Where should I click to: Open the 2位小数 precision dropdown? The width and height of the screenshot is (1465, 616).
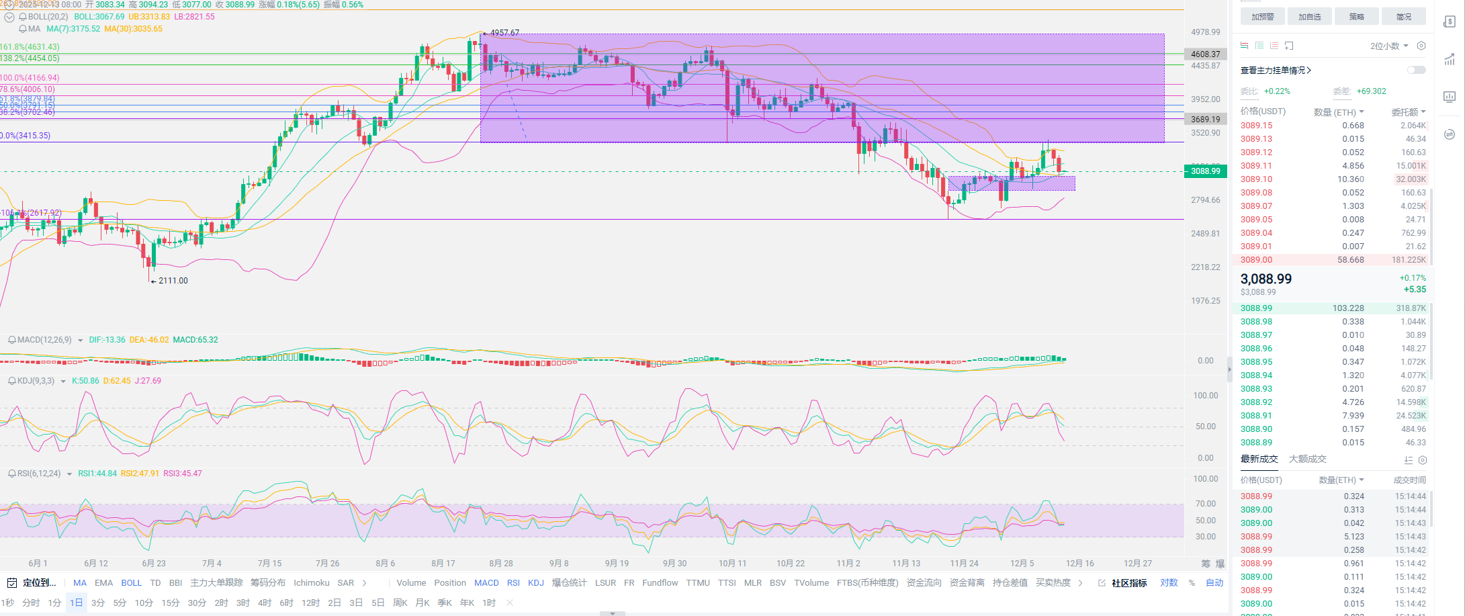[1388, 46]
